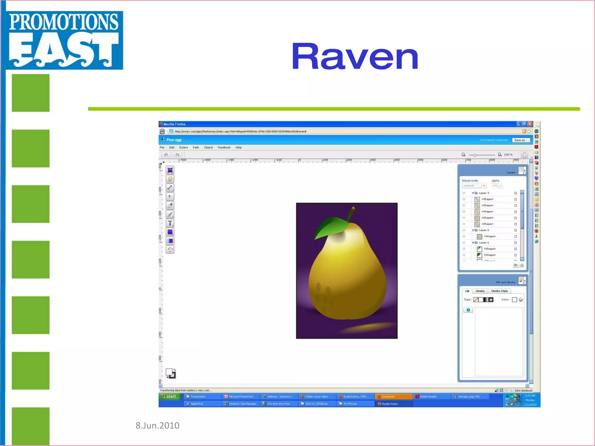
Task: Select the move crosshair tool
Action: click(170, 249)
